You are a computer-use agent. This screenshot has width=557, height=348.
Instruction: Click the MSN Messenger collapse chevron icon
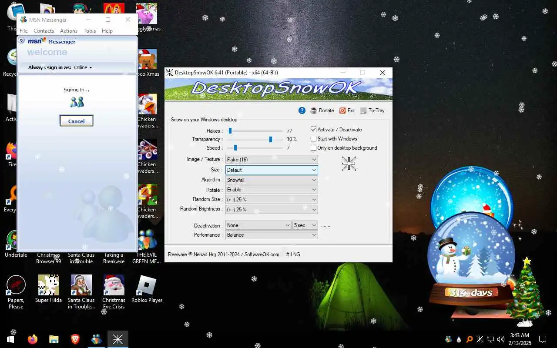21,40
